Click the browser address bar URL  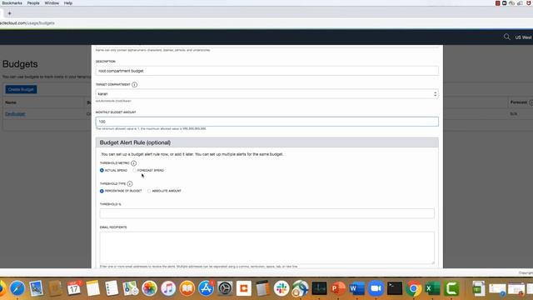(x=27, y=23)
